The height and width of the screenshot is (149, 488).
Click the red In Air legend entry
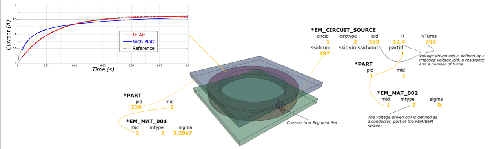coord(138,35)
